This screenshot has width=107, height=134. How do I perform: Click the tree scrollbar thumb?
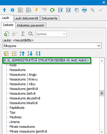(x=102, y=93)
